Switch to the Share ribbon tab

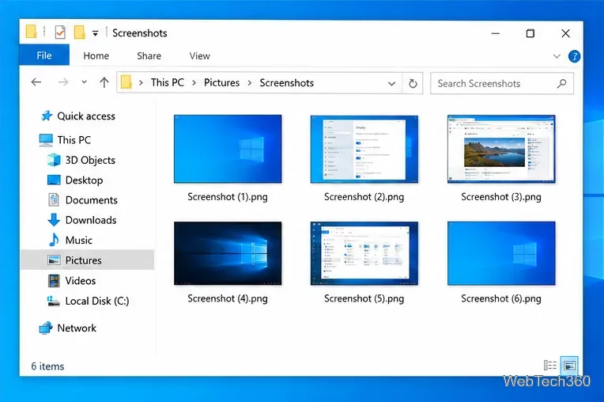pos(149,56)
